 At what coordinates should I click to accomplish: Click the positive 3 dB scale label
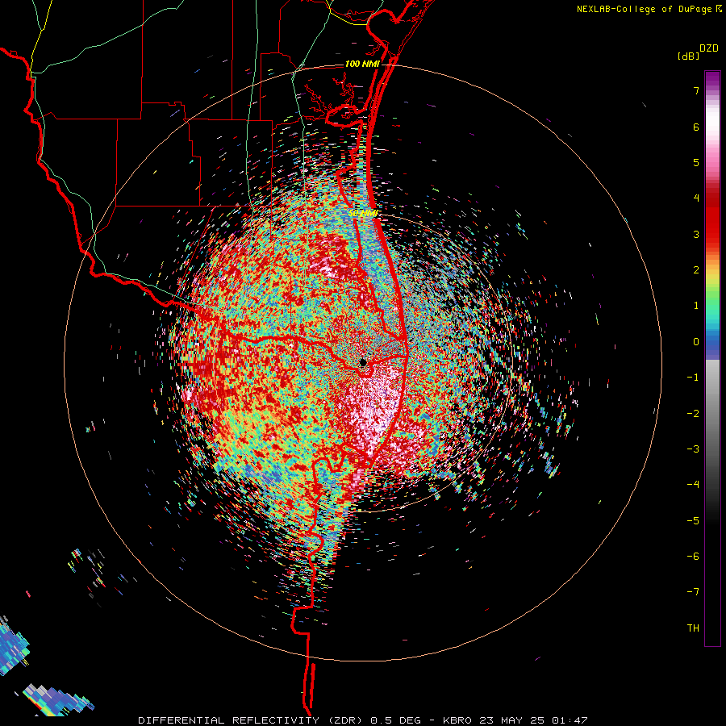click(696, 234)
